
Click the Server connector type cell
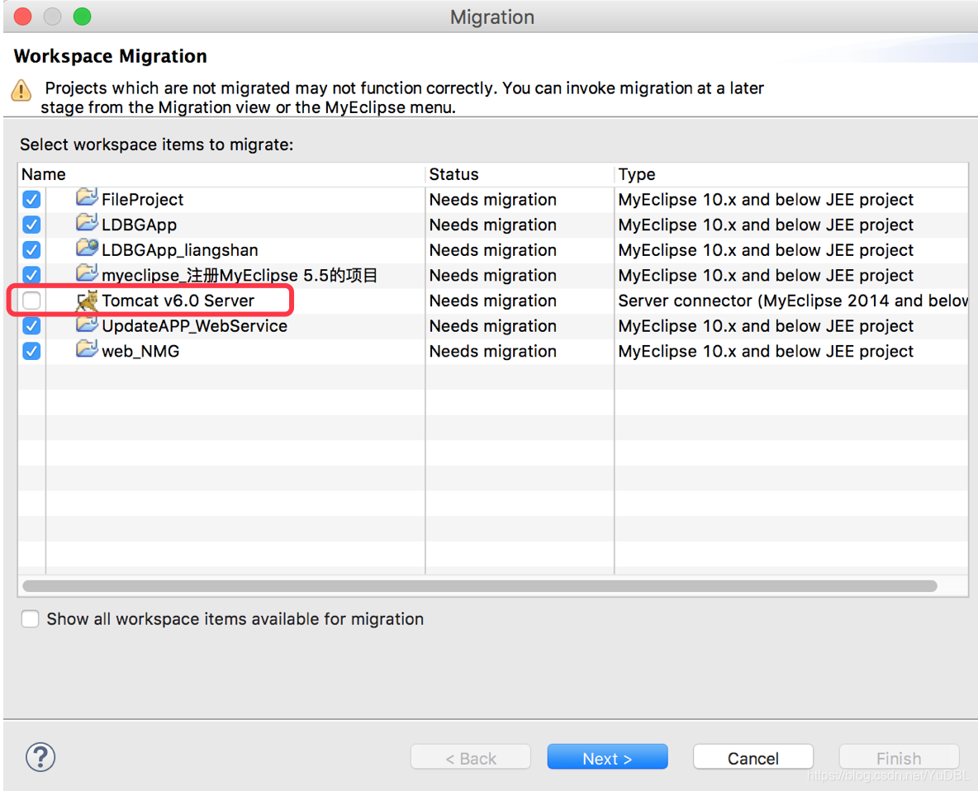(793, 301)
